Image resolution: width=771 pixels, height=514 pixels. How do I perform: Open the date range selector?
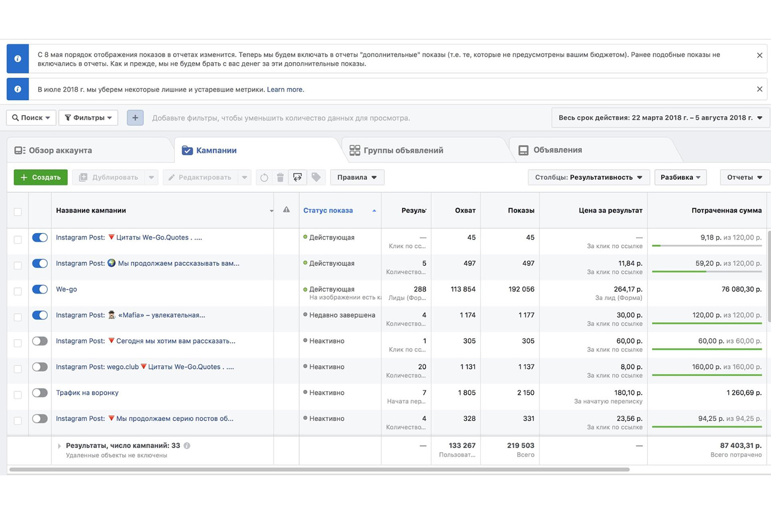coord(660,118)
